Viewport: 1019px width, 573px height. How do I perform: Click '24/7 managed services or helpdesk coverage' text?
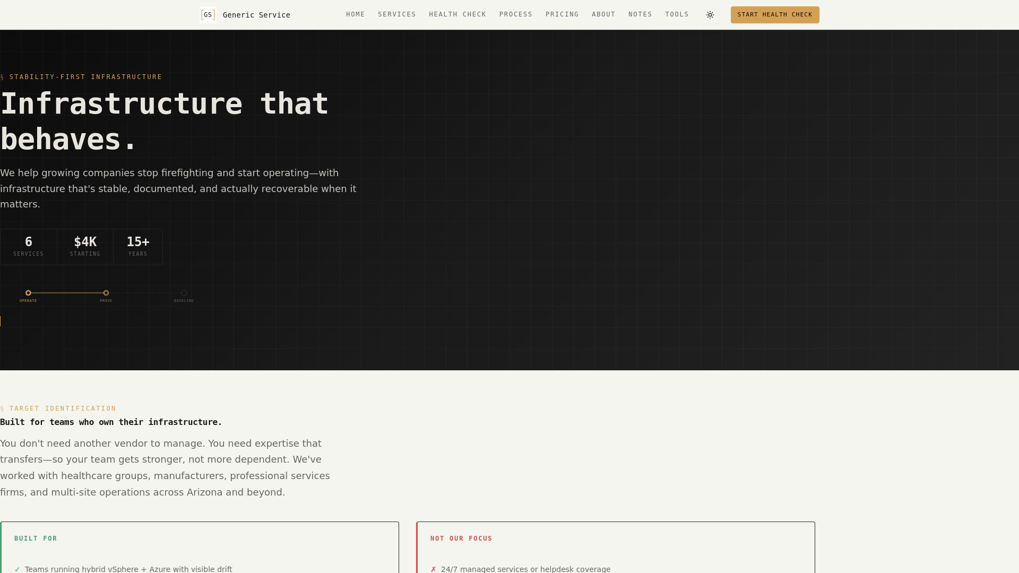(x=526, y=569)
